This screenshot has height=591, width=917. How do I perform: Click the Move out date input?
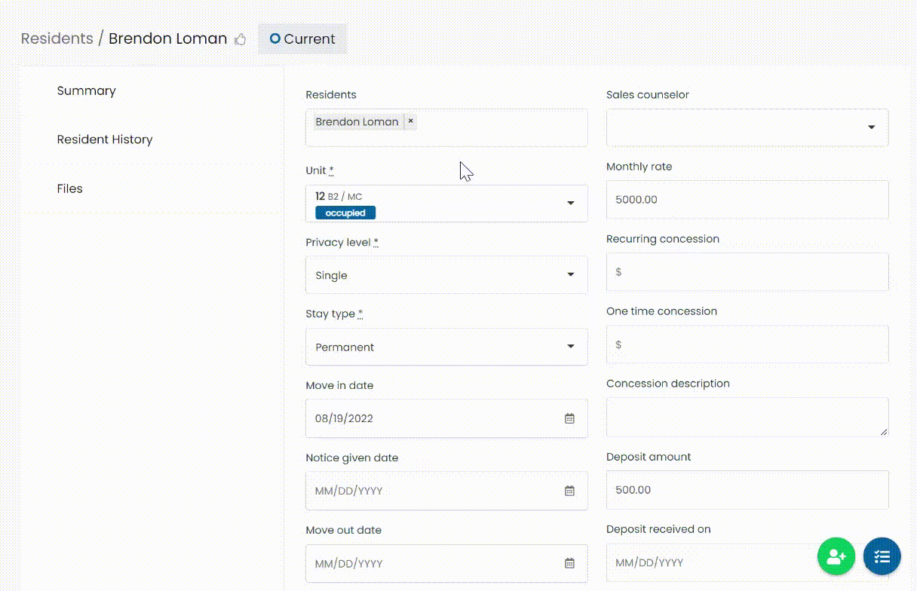click(x=446, y=563)
